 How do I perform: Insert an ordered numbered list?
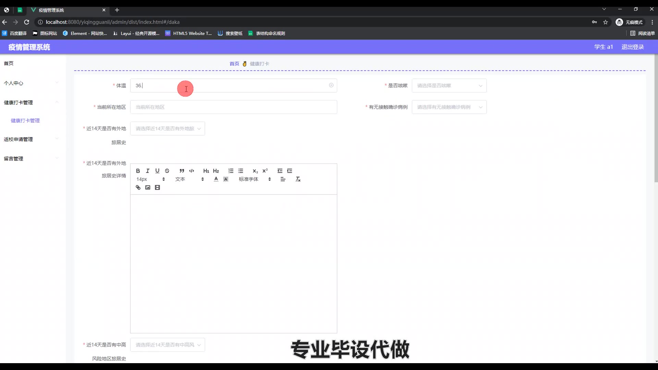[231, 171]
